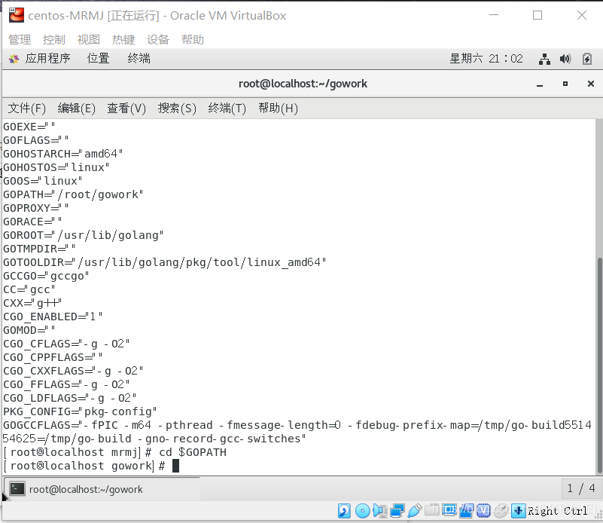Click the CGO_ENABLED="1" line
The width and height of the screenshot is (603, 523).
click(53, 317)
